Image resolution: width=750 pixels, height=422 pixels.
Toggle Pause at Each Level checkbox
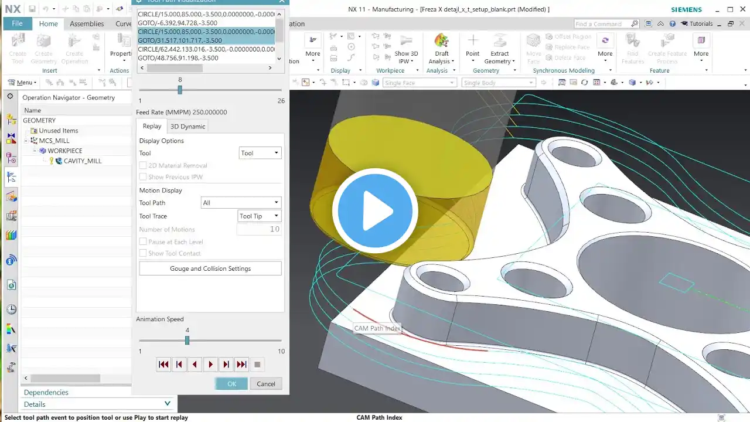tap(143, 242)
